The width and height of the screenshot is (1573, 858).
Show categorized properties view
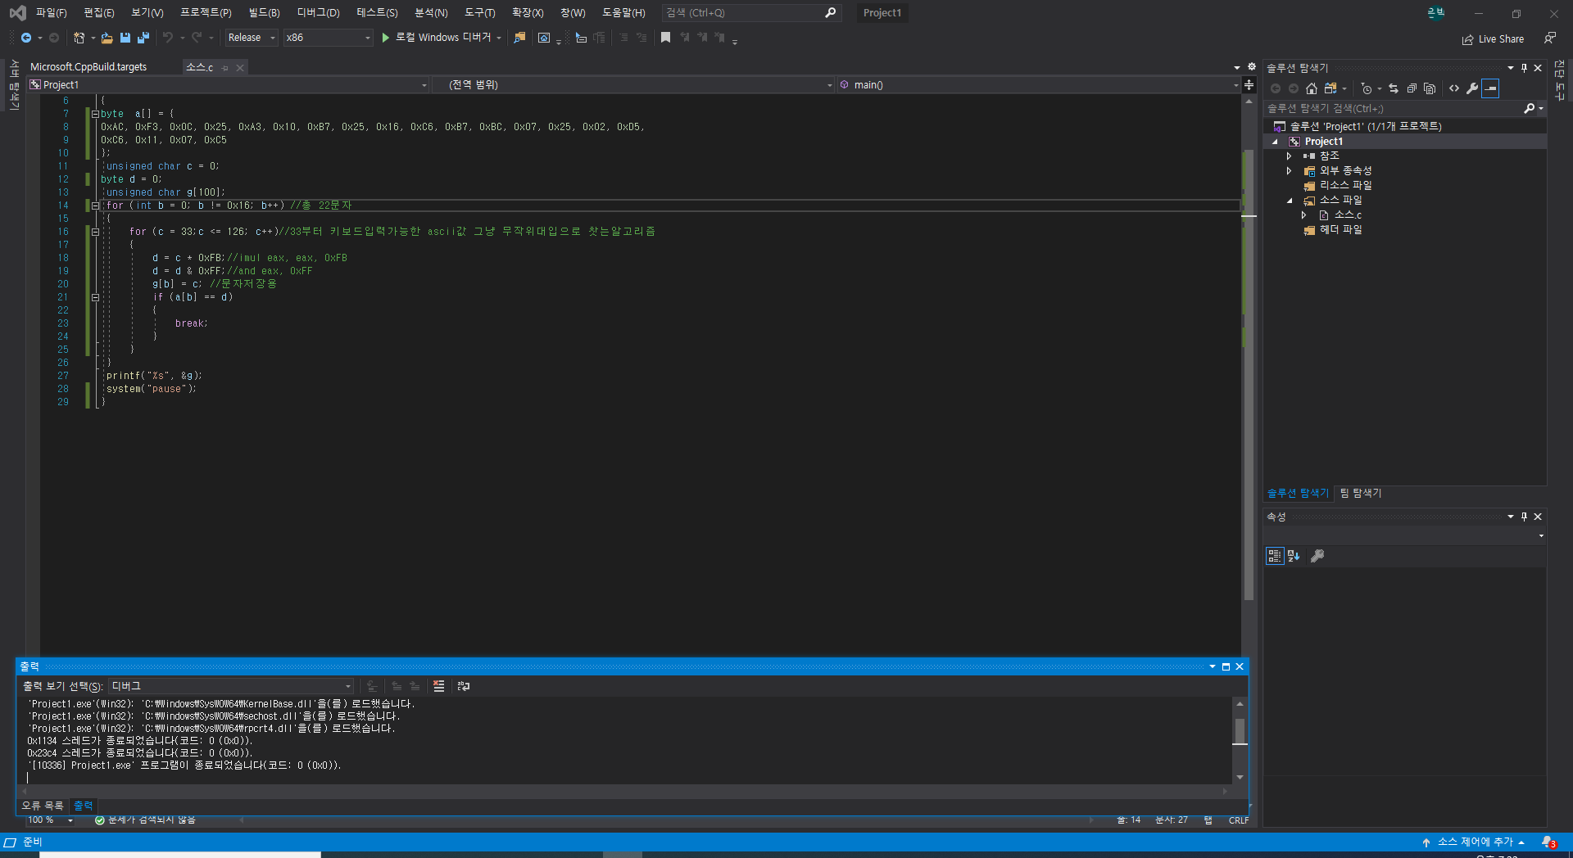(1275, 556)
